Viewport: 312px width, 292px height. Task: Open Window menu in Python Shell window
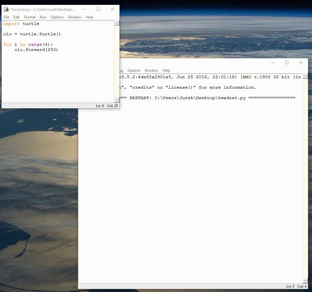pyautogui.click(x=151, y=71)
